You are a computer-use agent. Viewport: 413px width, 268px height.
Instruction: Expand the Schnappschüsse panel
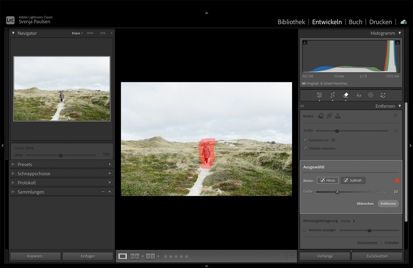(13, 173)
